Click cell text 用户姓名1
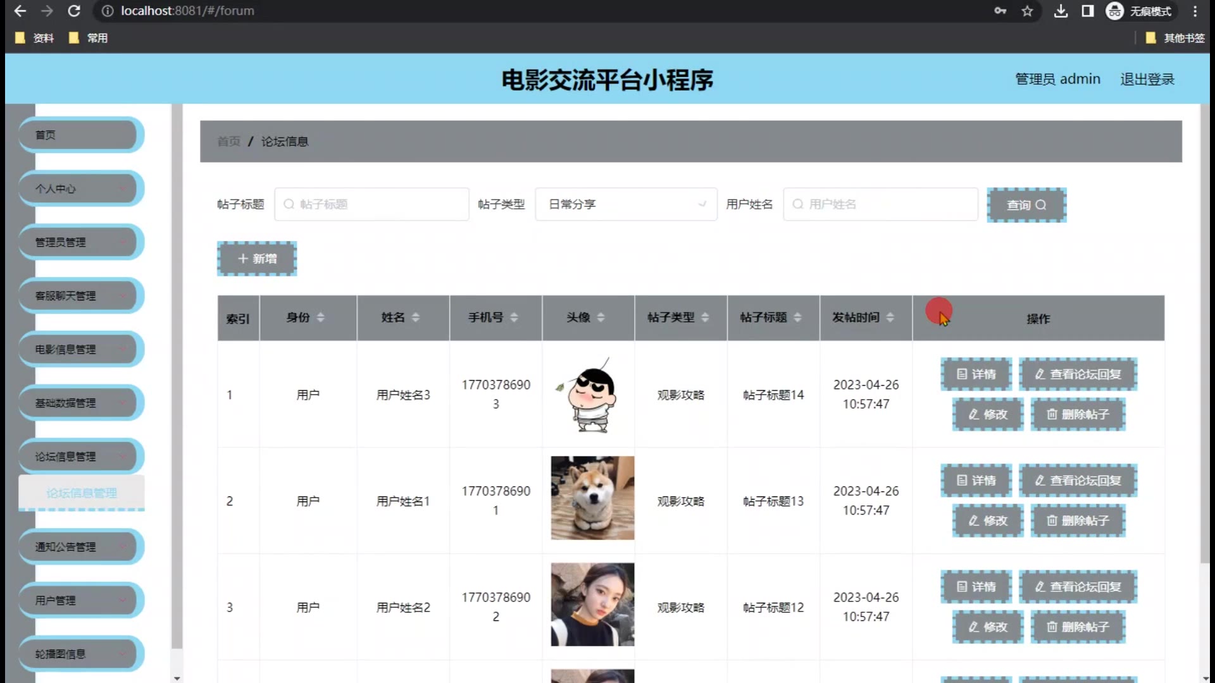The image size is (1215, 683). coord(403,501)
